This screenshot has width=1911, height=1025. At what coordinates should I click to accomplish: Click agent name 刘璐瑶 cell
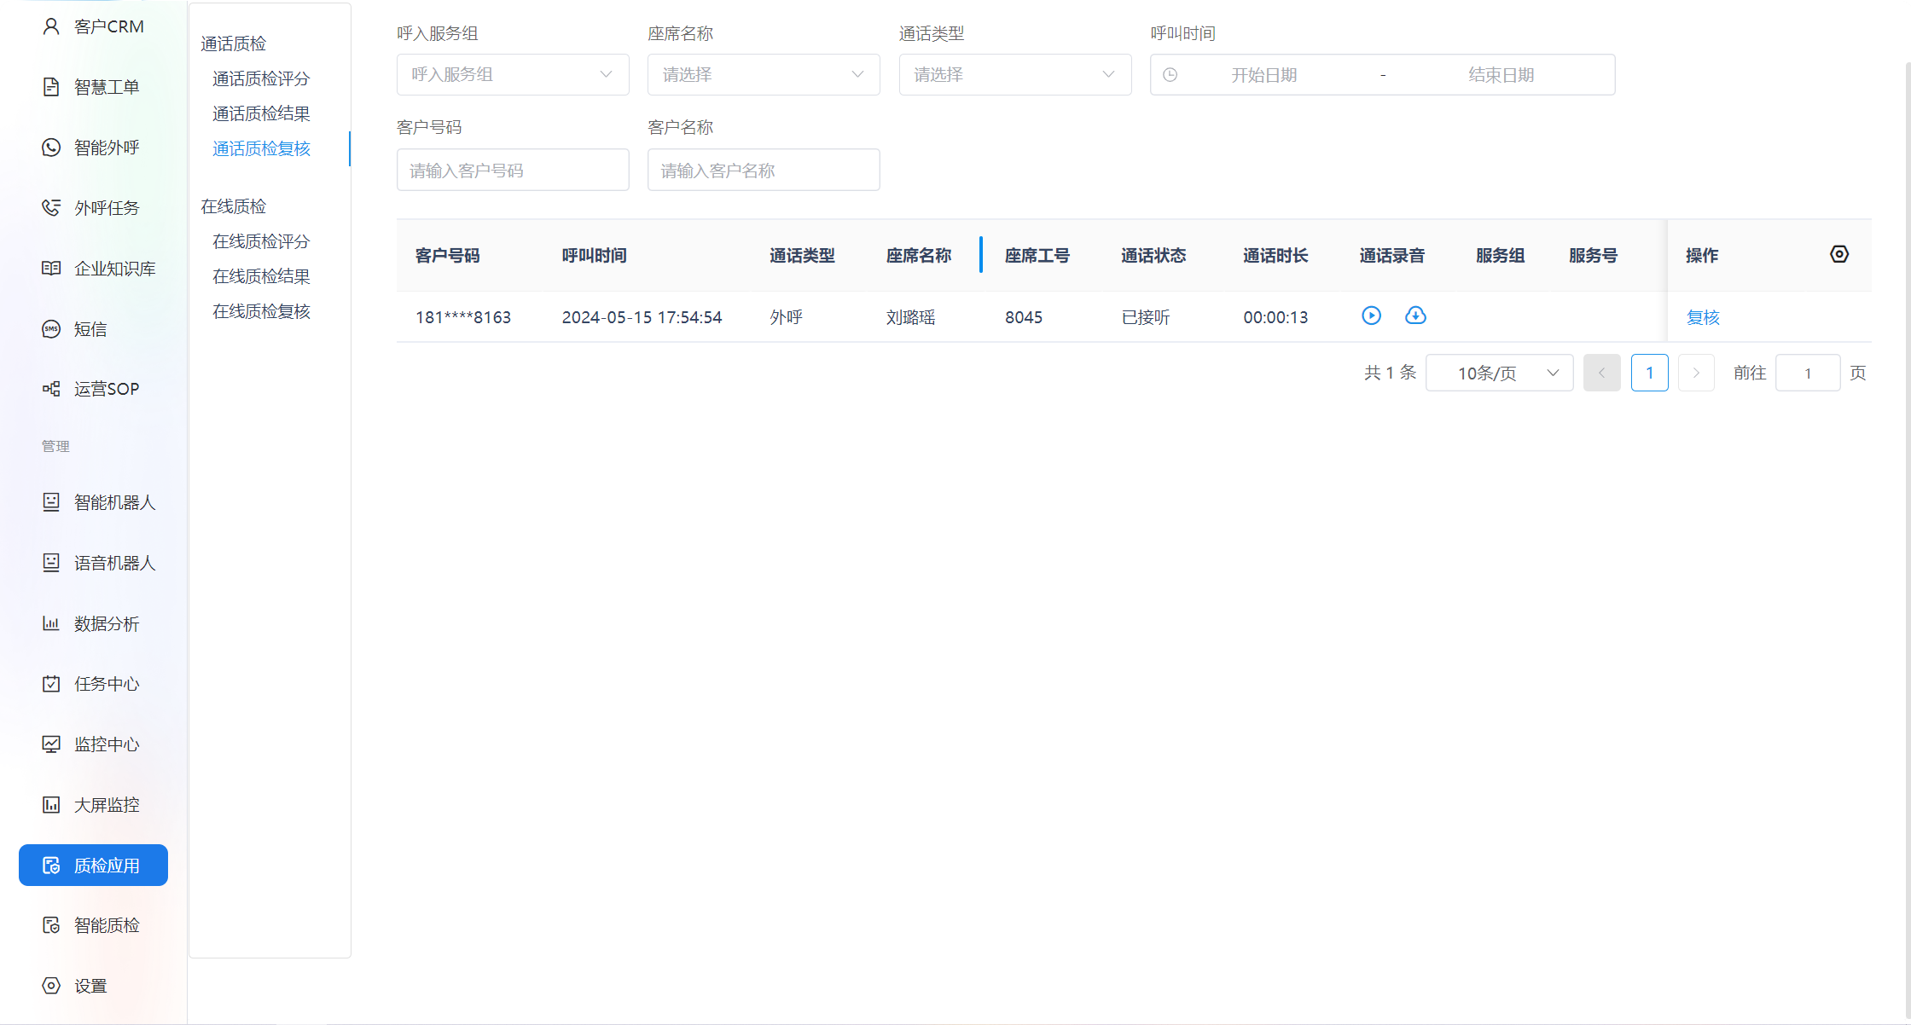point(911,317)
